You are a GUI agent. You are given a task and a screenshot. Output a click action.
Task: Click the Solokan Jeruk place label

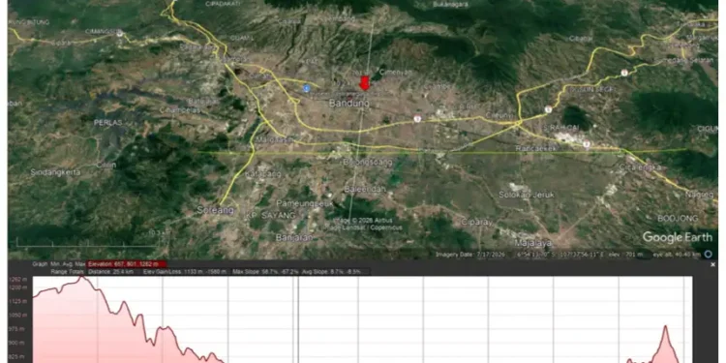coord(527,195)
